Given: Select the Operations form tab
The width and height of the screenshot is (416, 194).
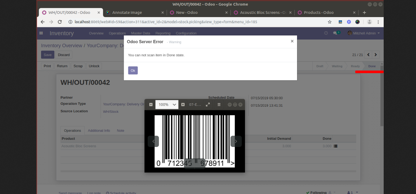Looking at the screenshot, I should pos(72,131).
